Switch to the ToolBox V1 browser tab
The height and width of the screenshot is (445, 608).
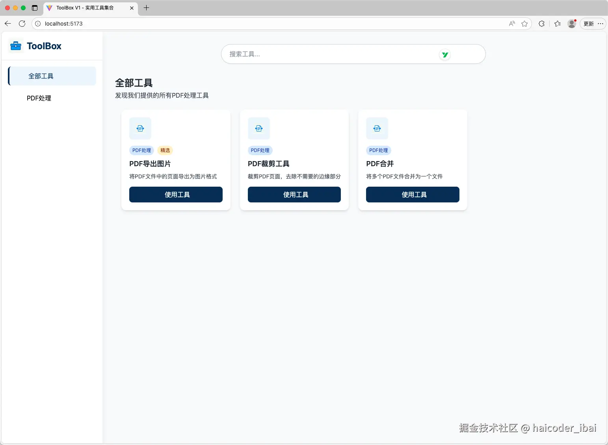pos(90,8)
